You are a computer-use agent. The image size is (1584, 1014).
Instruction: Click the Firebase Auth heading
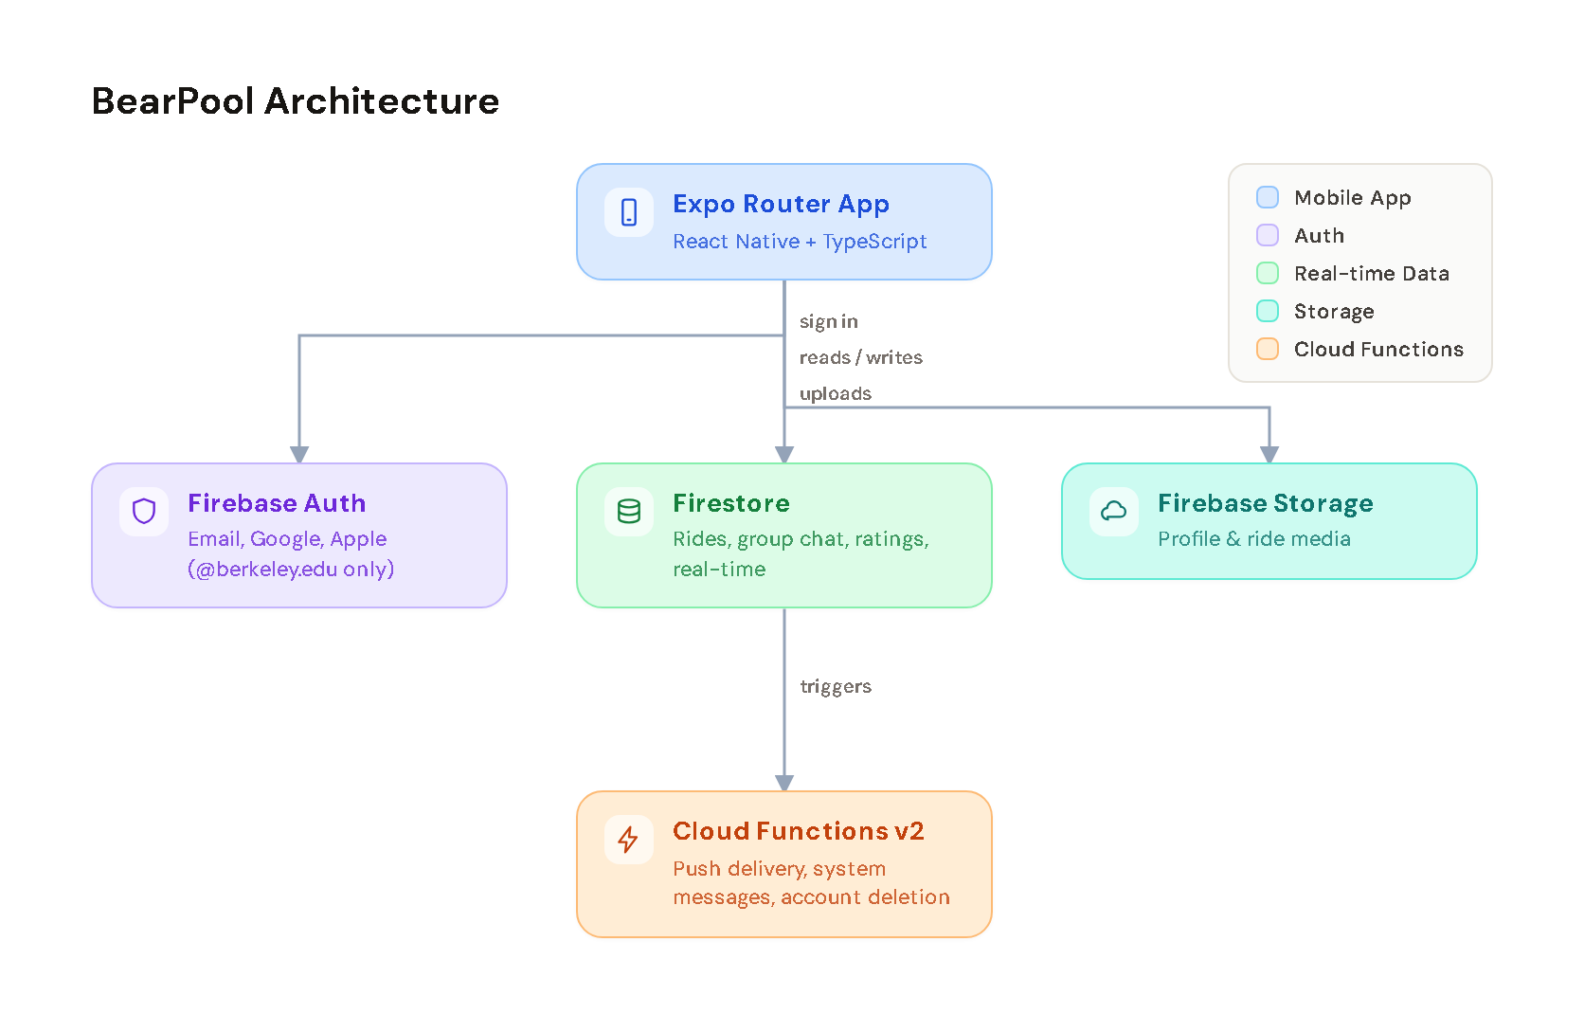point(277,503)
